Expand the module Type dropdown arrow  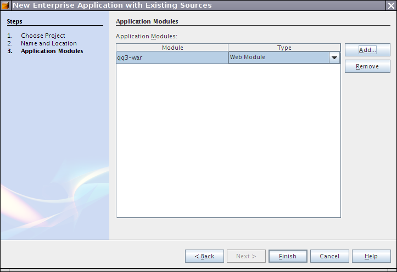pos(334,57)
